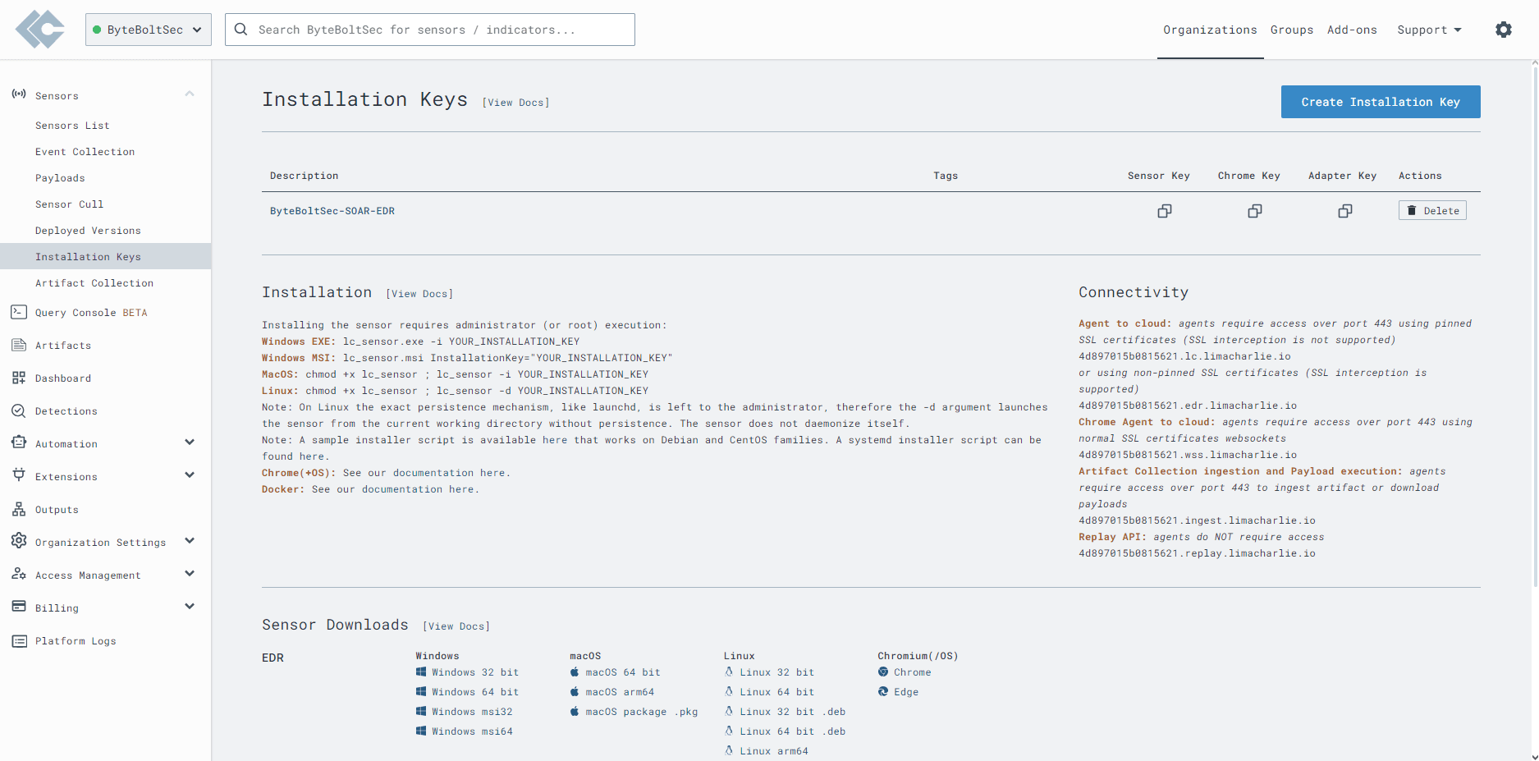This screenshot has height=761, width=1539.
Task: Expand the Extensions sidebar section
Action: tap(190, 475)
